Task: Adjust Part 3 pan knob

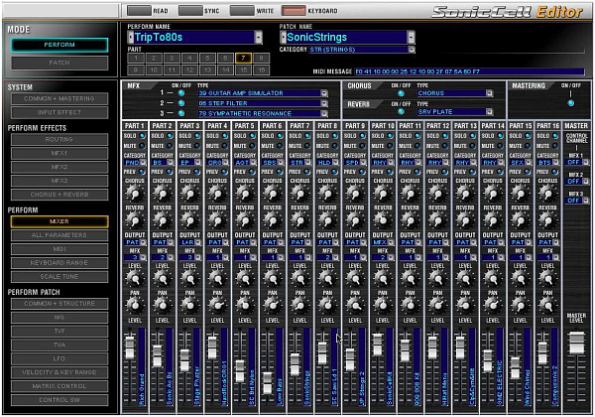Action: (x=189, y=305)
